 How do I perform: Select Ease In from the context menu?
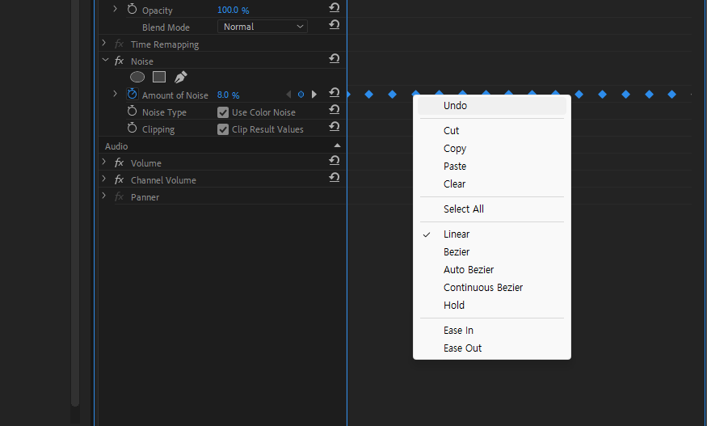[x=458, y=331]
